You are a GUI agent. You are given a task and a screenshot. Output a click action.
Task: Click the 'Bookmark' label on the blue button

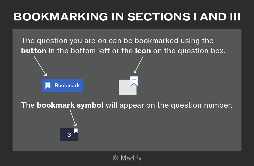pyautogui.click(x=67, y=85)
